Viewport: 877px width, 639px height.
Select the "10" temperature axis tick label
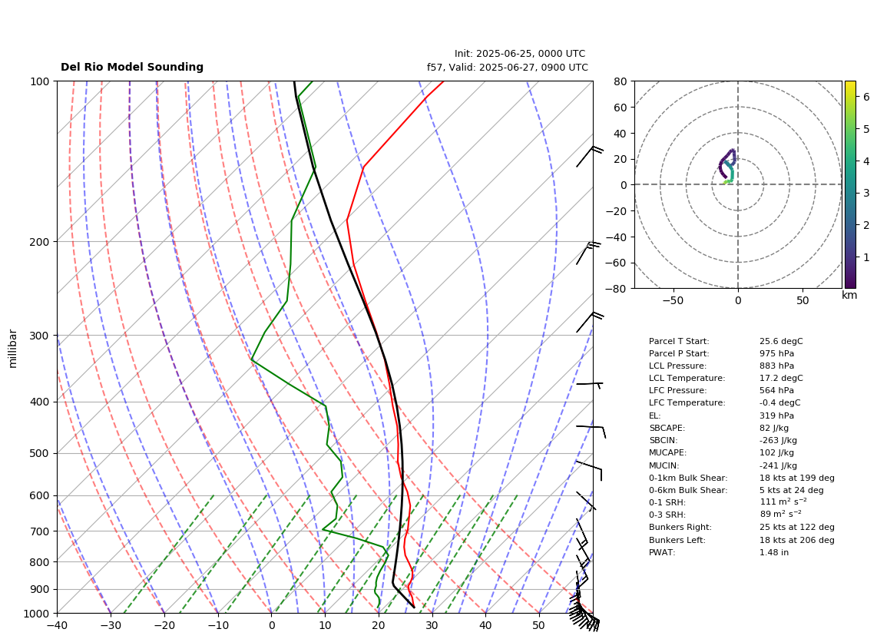pos(325,625)
